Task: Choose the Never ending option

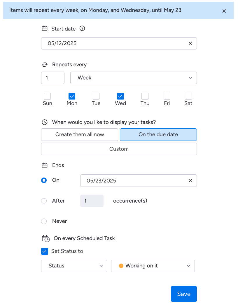Action: 44,221
